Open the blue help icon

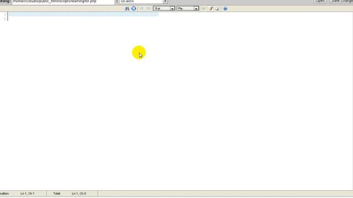225,9
